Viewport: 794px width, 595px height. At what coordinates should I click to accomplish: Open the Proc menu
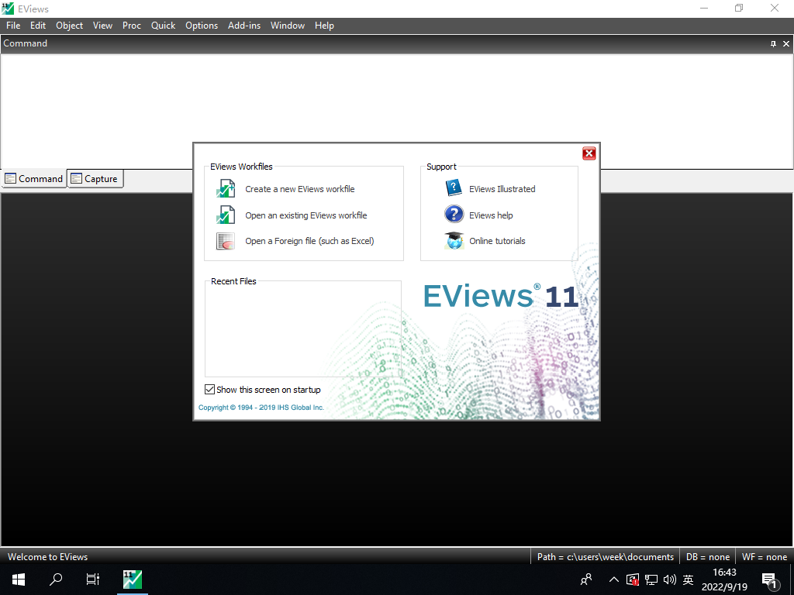[x=132, y=26]
